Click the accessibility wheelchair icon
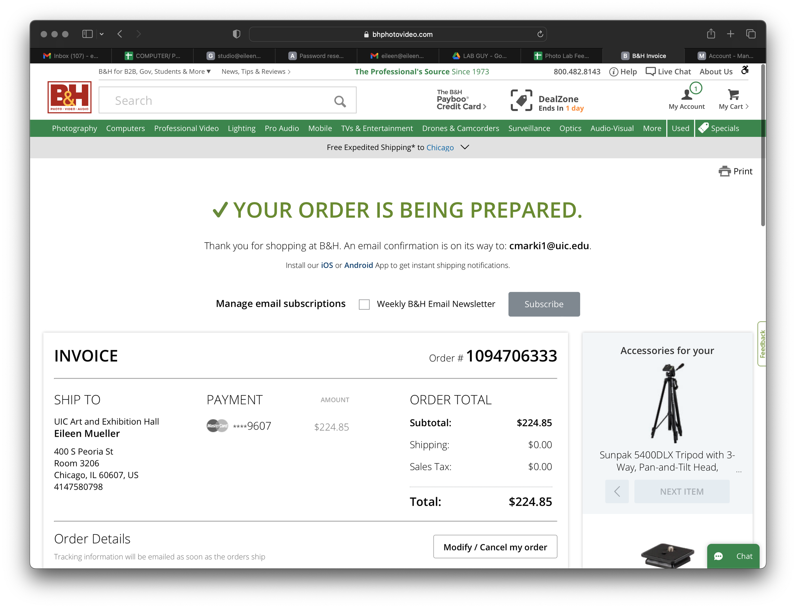This screenshot has height=608, width=796. tap(745, 70)
